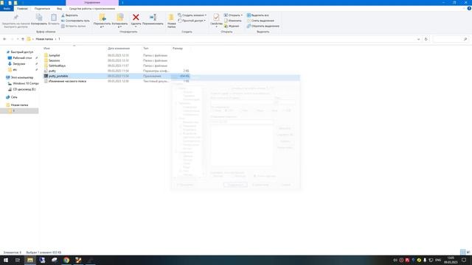Switch to the Поделиться ribbon tab
472x265 pixels.
coord(42,9)
